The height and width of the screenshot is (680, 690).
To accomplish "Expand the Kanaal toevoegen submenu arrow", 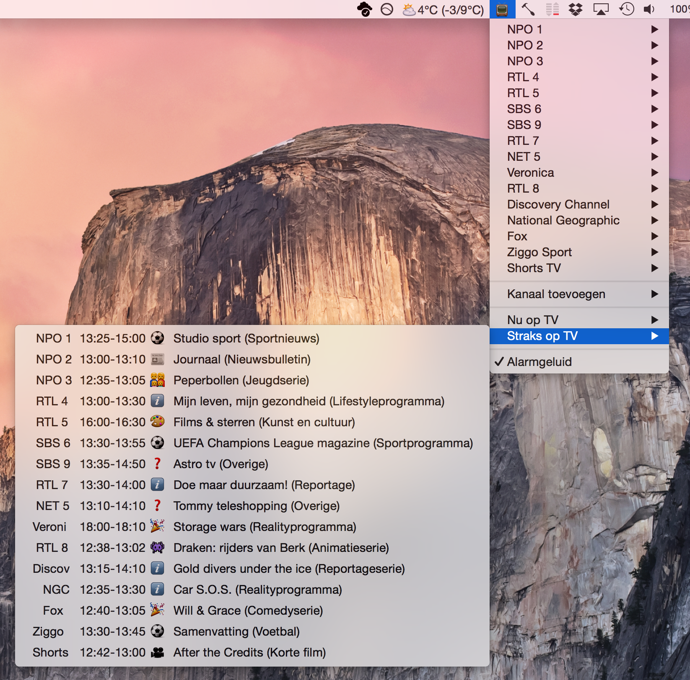I will click(655, 294).
